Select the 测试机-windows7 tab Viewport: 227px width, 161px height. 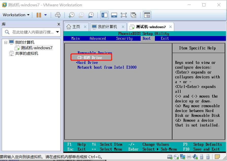pos(151,27)
